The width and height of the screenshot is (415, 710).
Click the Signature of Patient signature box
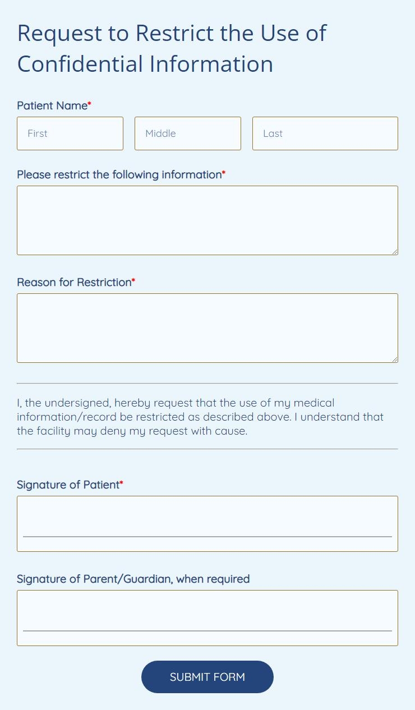click(208, 519)
